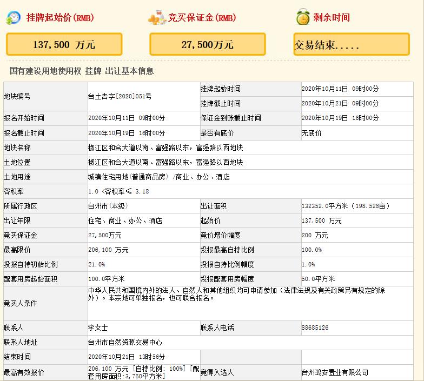424x381 pixels.
Task: Click the 最高限价 value 206,100 万元
Action: tap(108, 250)
